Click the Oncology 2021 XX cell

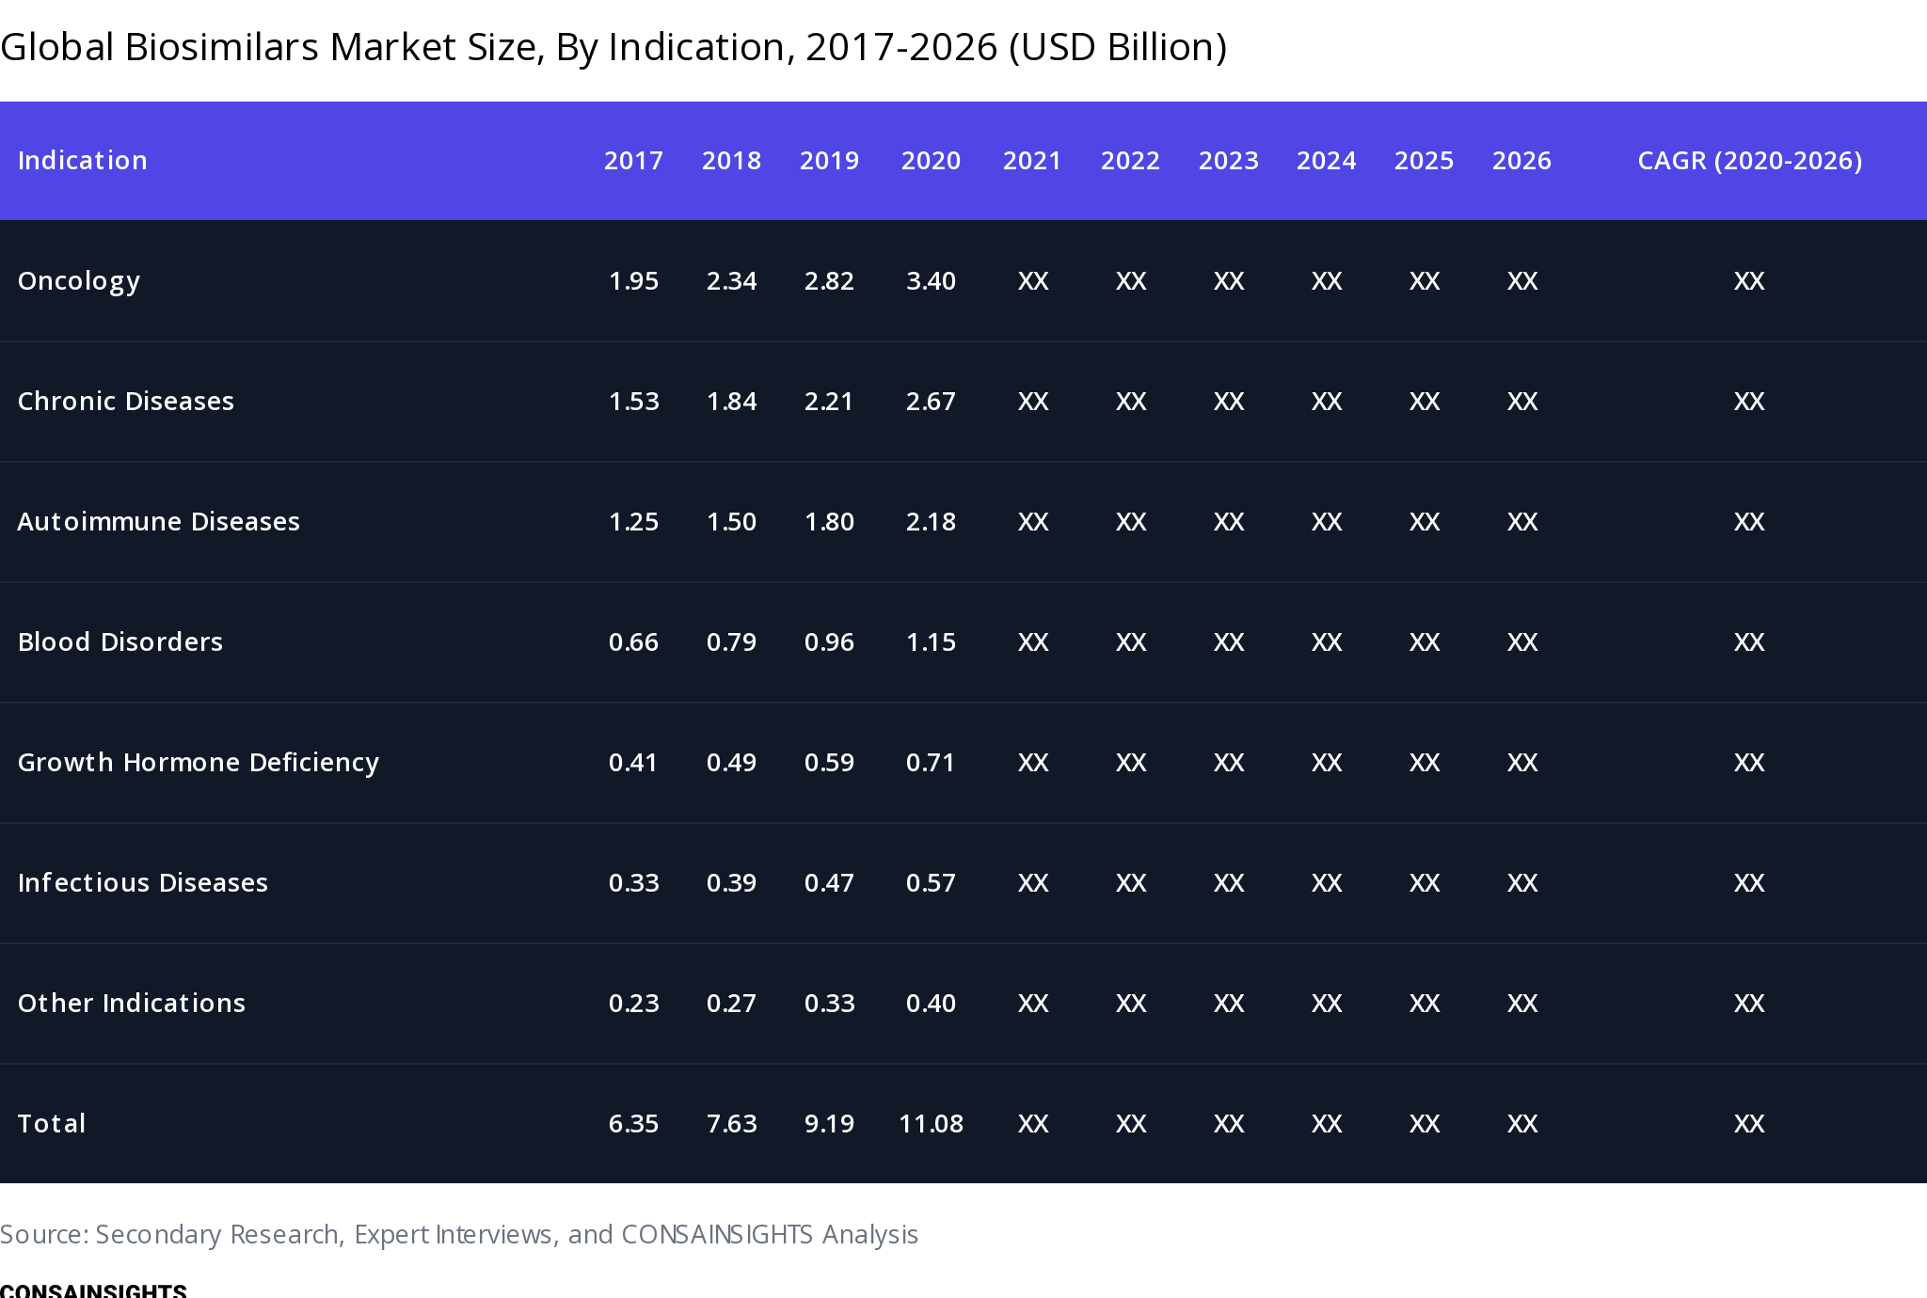click(1033, 281)
